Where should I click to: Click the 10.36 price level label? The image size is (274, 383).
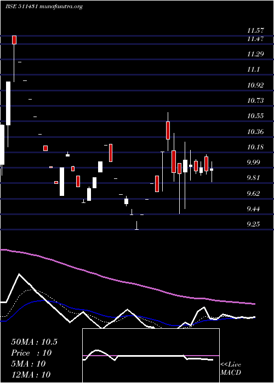(255, 132)
